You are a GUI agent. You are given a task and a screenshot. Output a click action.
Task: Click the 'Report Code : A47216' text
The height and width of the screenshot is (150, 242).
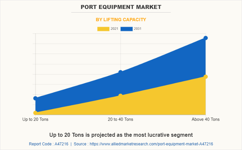[x=49, y=144]
